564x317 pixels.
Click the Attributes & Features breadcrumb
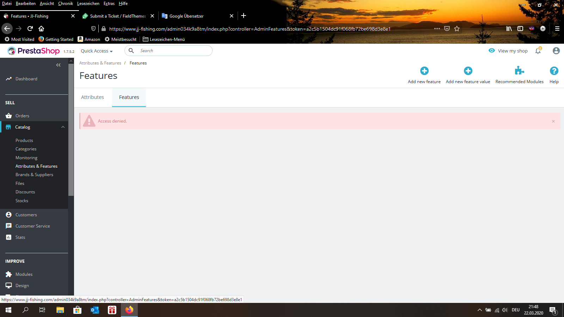[x=100, y=63]
